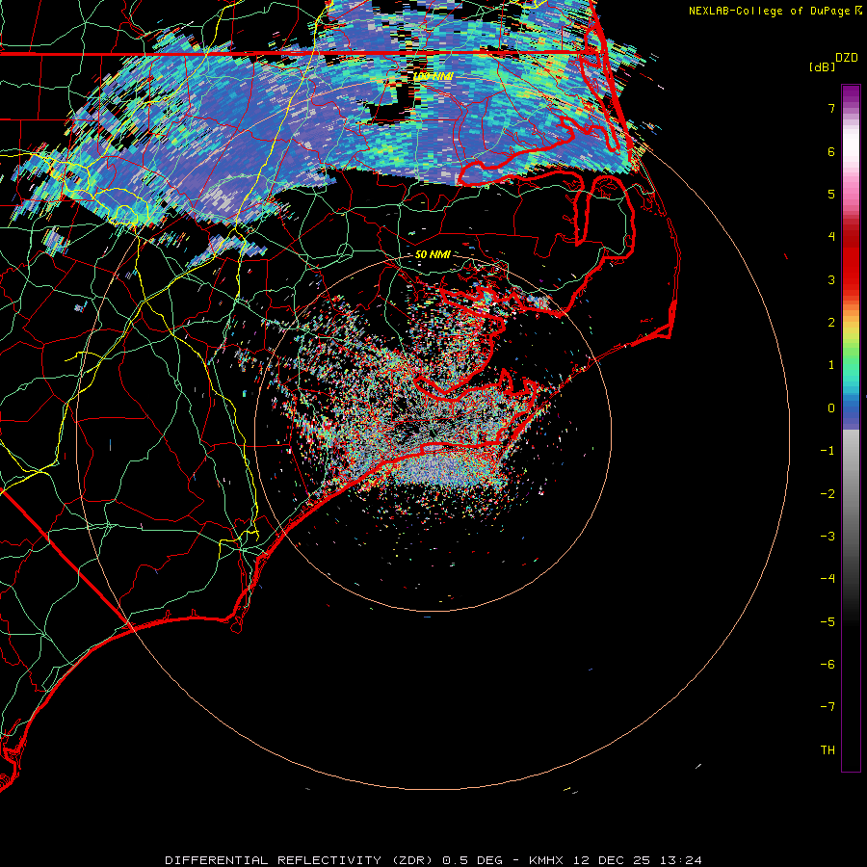Image resolution: width=867 pixels, height=867 pixels.
Task: Click the color scale value -7
Action: (828, 707)
